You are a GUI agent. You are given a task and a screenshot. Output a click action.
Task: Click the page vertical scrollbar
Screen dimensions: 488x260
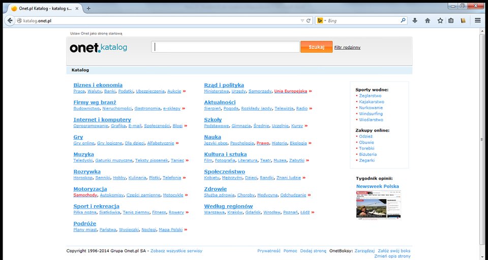pos(482,140)
